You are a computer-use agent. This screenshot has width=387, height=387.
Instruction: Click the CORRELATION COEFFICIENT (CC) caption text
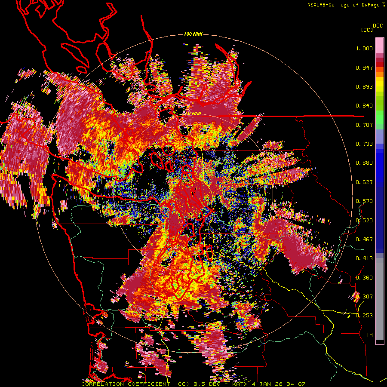point(135,384)
